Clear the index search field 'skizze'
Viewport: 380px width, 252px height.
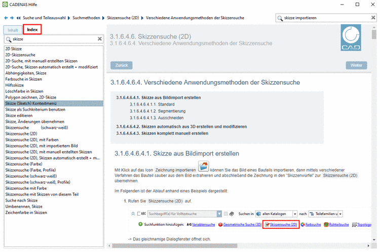click(x=100, y=39)
